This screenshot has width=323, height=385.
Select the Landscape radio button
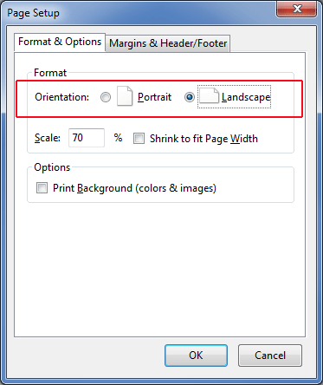pos(190,97)
